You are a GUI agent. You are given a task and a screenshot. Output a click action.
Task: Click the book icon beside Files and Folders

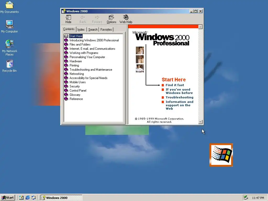(66, 44)
